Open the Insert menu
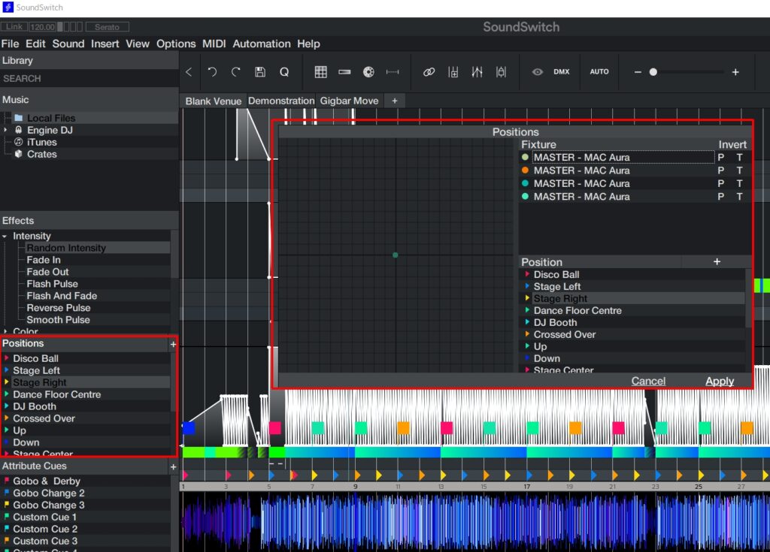This screenshot has width=770, height=552. [x=105, y=44]
